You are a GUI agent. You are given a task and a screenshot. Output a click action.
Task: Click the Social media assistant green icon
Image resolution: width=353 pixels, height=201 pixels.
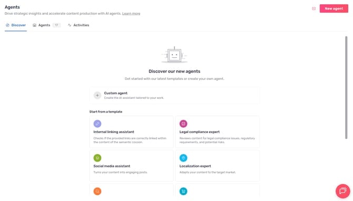(97, 158)
